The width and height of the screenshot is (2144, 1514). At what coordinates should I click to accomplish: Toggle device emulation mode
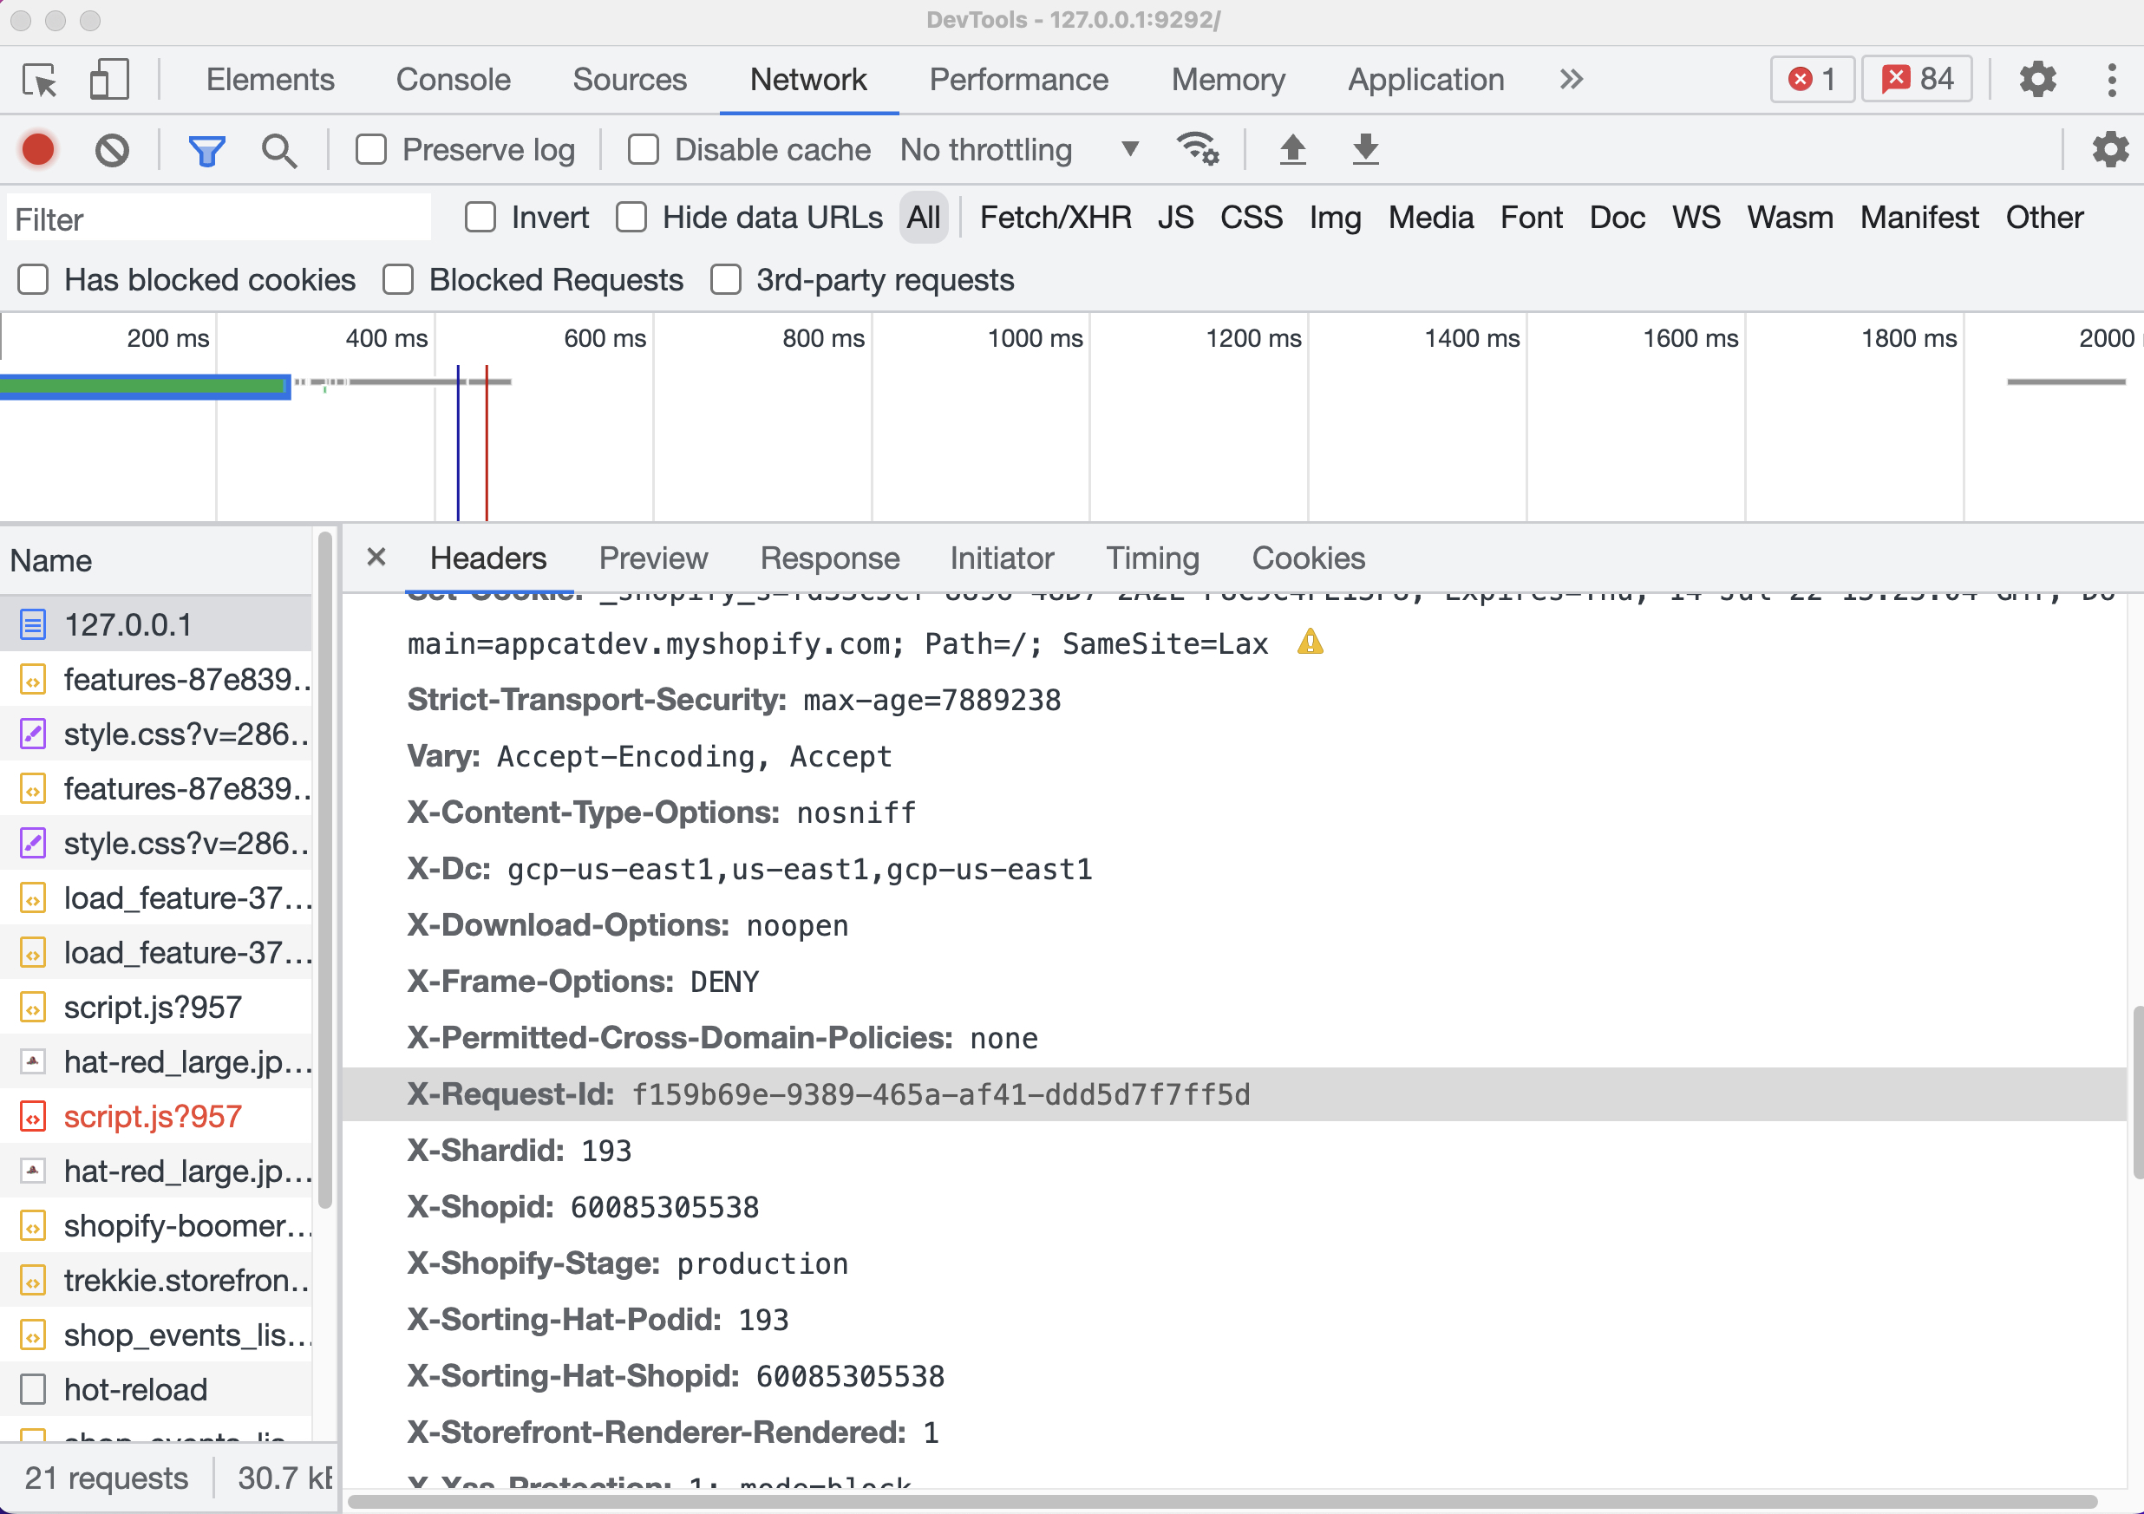pyautogui.click(x=108, y=79)
